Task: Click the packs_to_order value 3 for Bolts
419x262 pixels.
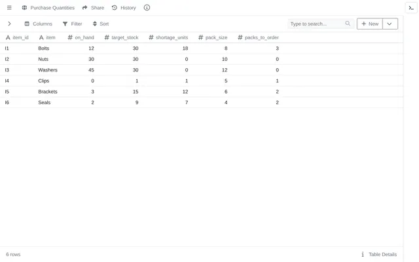Action: tap(277, 48)
